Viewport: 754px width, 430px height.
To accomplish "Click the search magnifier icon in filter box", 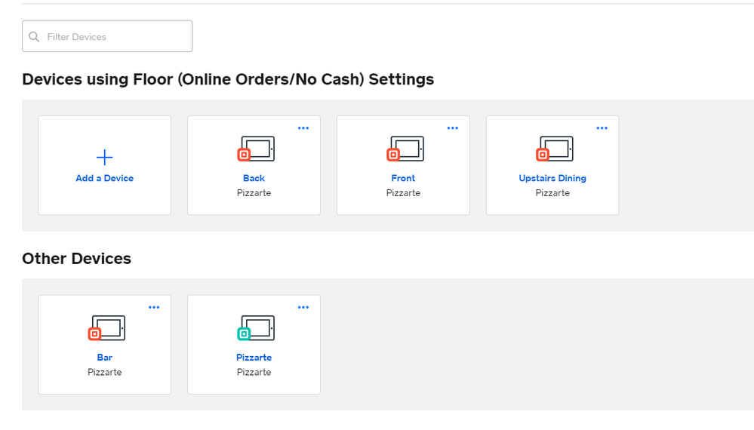I will point(34,36).
